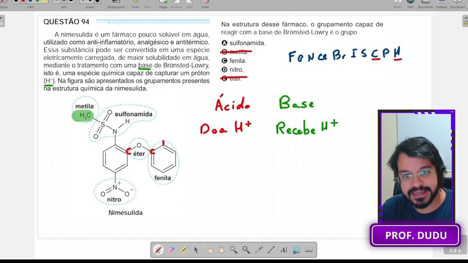The height and width of the screenshot is (263, 468).
Task: Click the Redo button
Action: click(x=148, y=4)
